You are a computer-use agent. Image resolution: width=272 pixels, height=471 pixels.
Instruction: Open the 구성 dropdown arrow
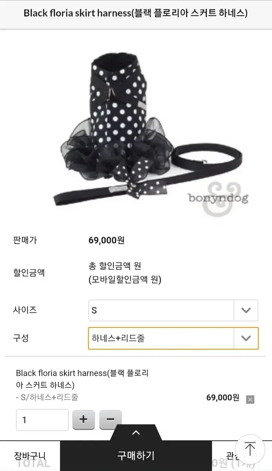click(x=246, y=338)
